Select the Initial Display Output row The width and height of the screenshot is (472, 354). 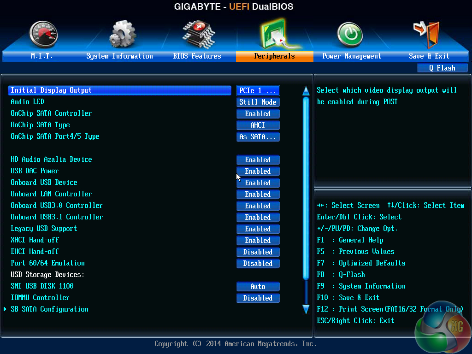(119, 90)
